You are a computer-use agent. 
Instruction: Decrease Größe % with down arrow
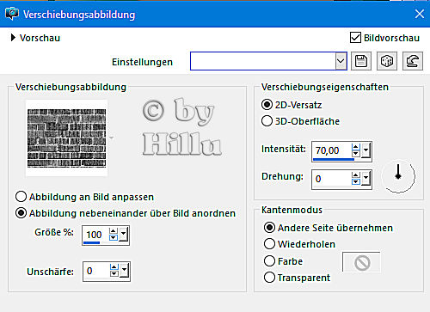pos(114,238)
